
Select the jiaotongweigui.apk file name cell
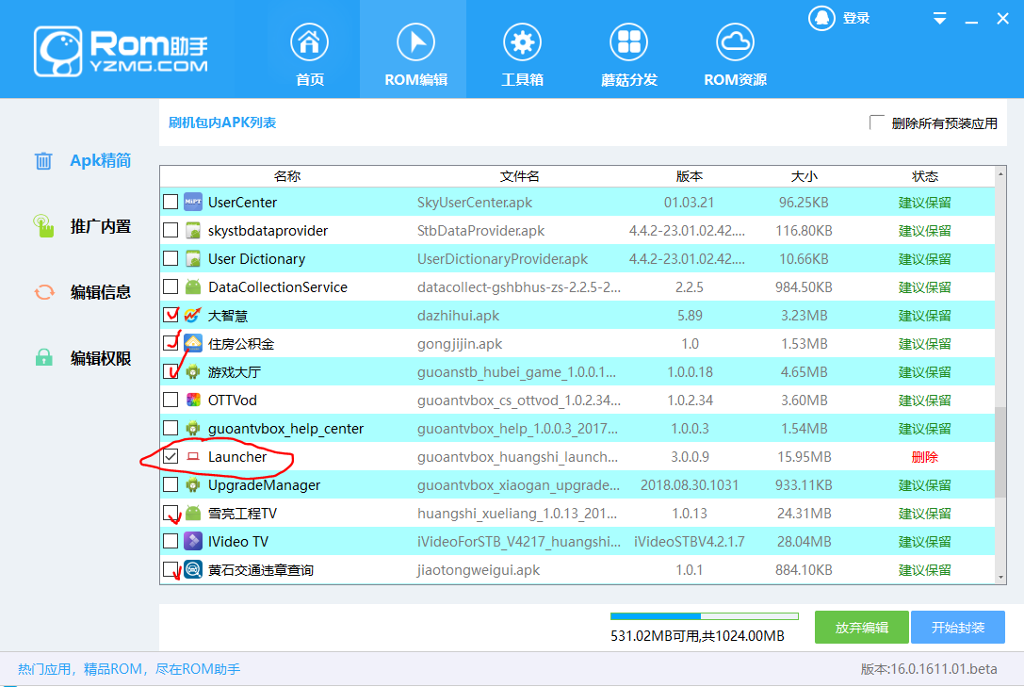[x=479, y=570]
